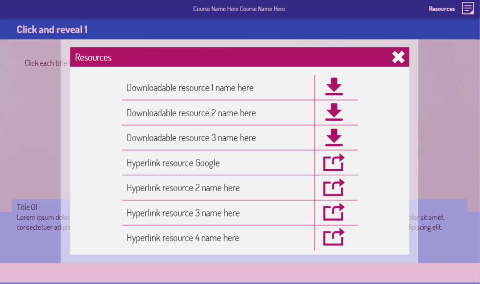Download resource 1 via its download icon
This screenshot has height=284, width=480.
(x=334, y=87)
